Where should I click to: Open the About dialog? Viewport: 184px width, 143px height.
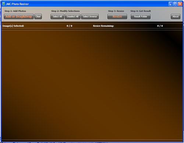[x=176, y=17]
